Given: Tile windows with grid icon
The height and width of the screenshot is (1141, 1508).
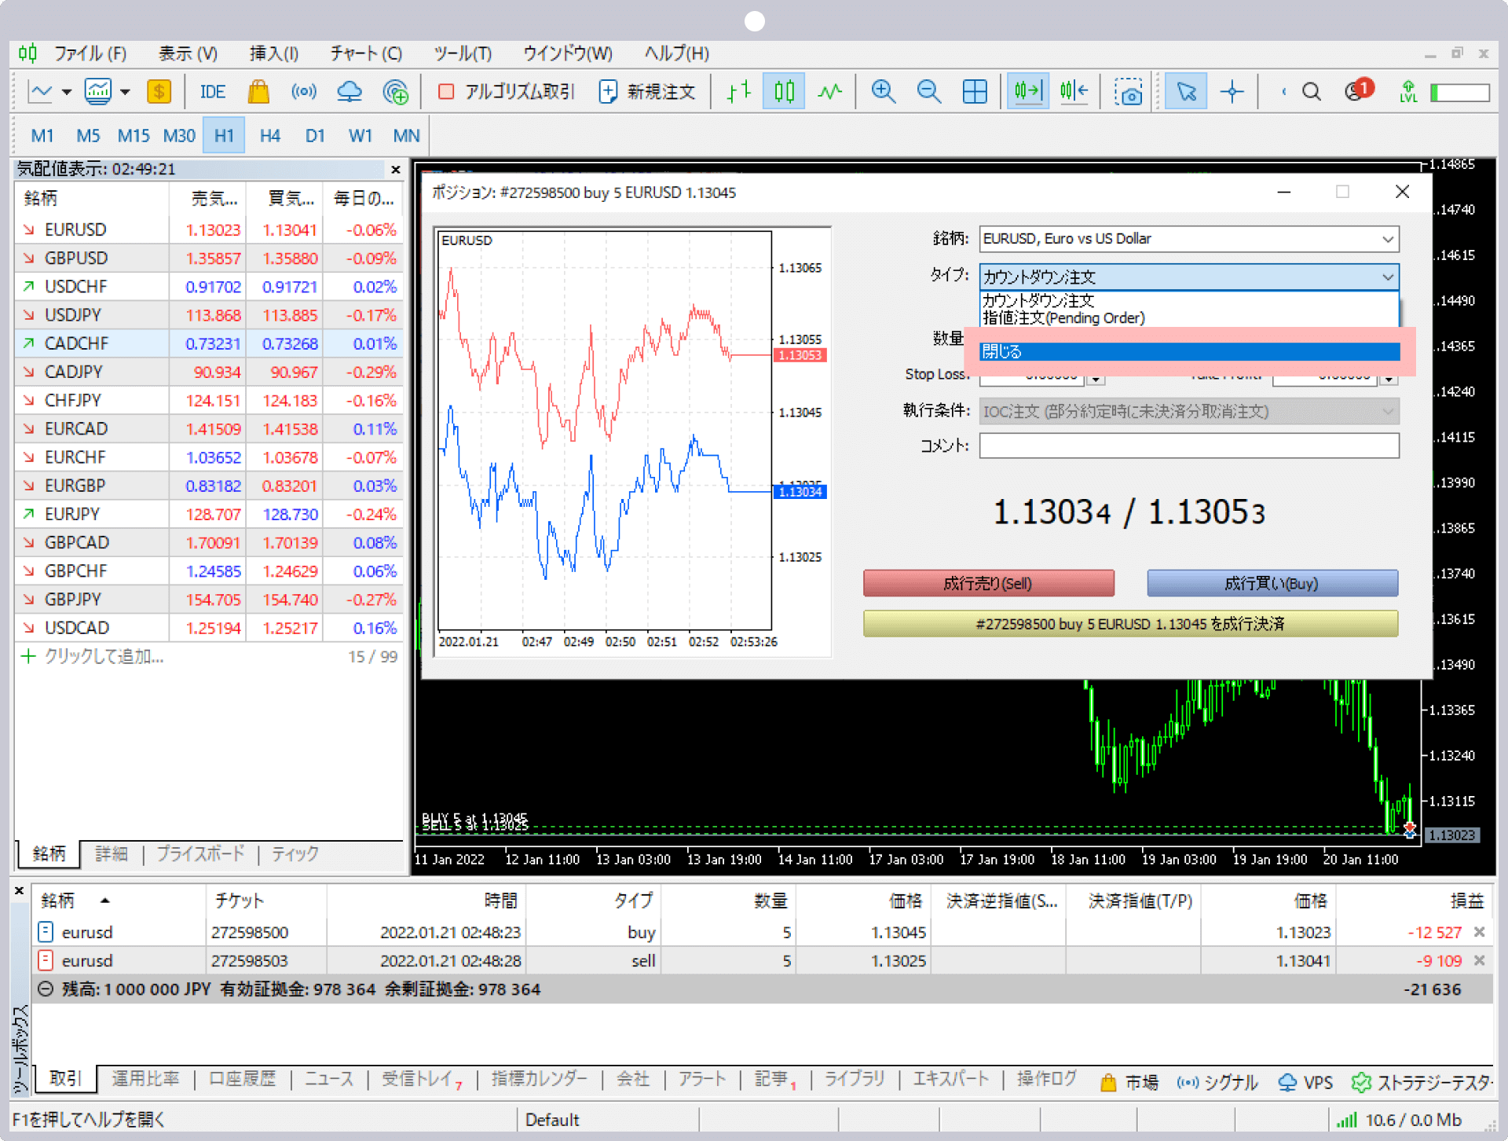Looking at the screenshot, I should 975,92.
